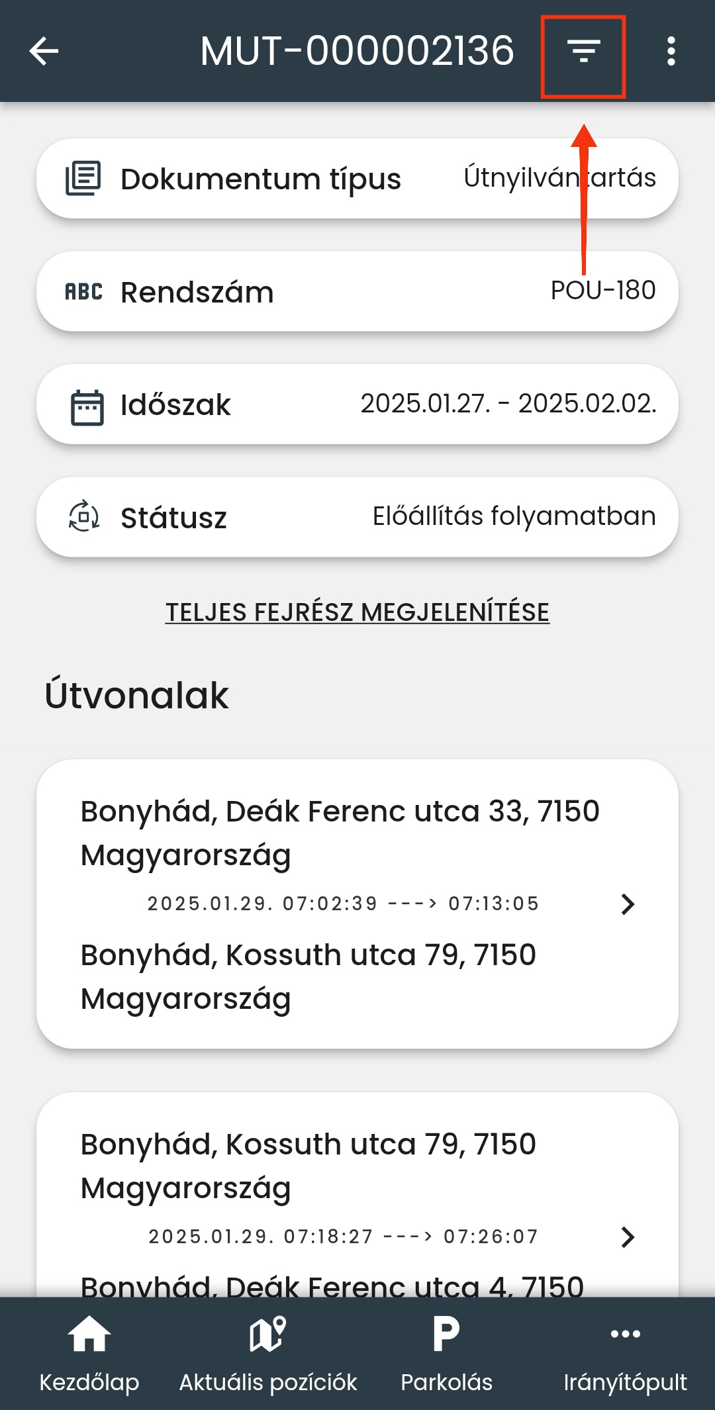This screenshot has width=715, height=1410.
Task: Click the ABC Rendszám icon
Action: point(83,292)
